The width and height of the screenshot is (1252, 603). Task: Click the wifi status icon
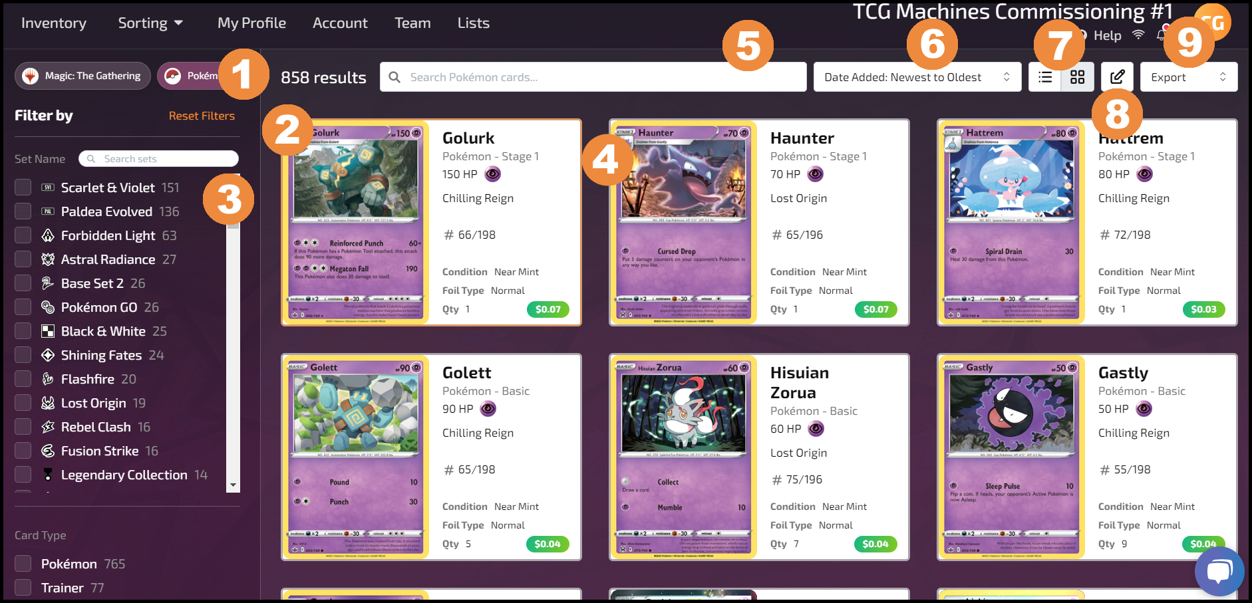click(1138, 35)
